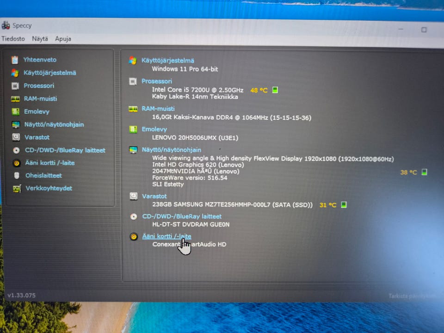
Task: Open RAM-muisti sidebar section
Action: pos(40,99)
